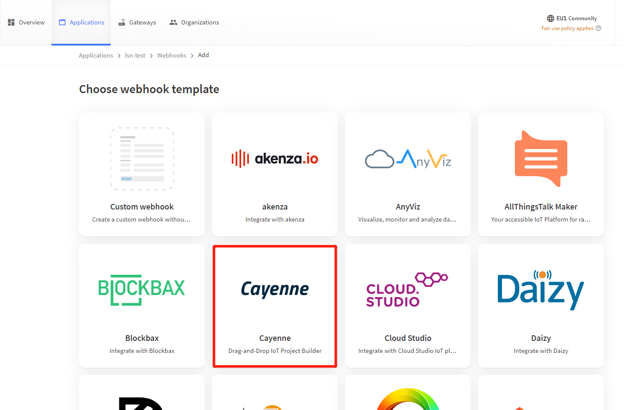Viewport: 624px width, 410px height.
Task: Pick the Cayenne card title
Action: (275, 338)
